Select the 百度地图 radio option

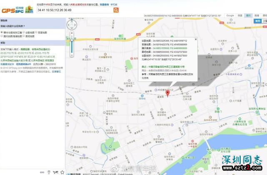pyautogui.click(x=36, y=32)
